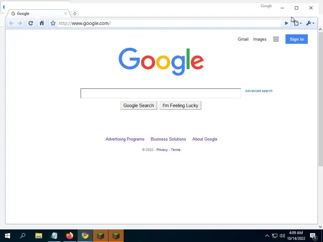Switch to Firefox on the taskbar
Screen dimensions: 323x242
click(70, 236)
